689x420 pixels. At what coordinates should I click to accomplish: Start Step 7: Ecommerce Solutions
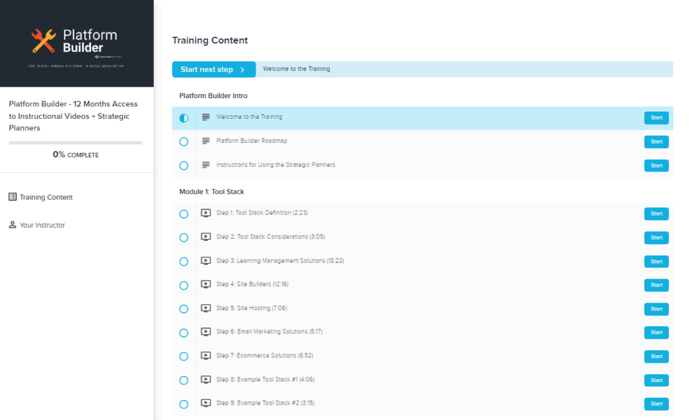[x=656, y=357]
